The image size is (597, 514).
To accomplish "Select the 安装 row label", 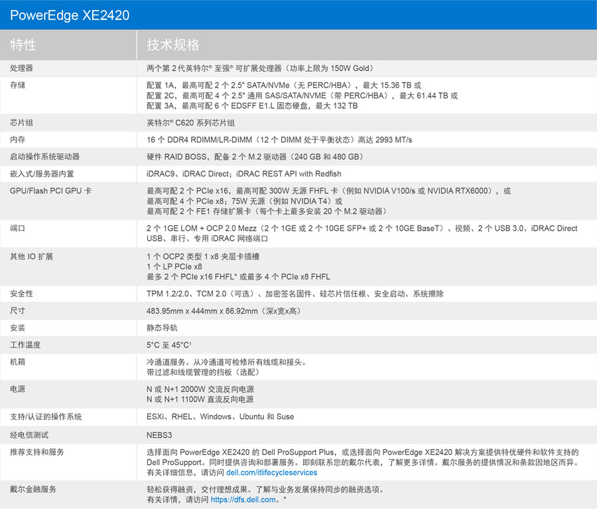I will pyautogui.click(x=17, y=328).
